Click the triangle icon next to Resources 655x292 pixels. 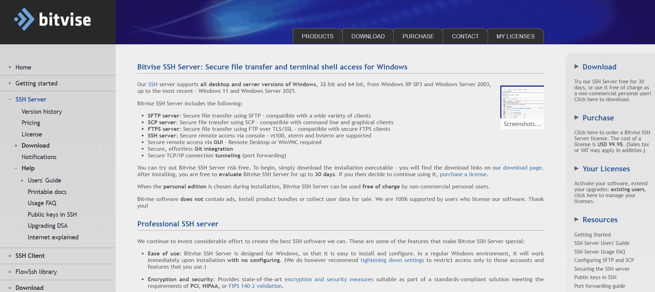coord(576,219)
